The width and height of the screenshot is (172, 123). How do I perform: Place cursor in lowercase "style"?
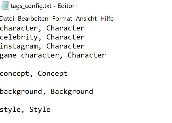(x=10, y=109)
